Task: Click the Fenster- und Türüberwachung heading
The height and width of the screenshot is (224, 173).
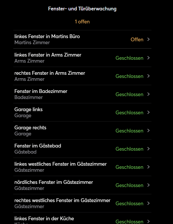Action: (82, 9)
